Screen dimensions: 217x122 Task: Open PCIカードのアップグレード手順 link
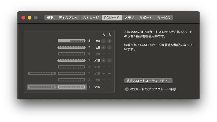153,89
